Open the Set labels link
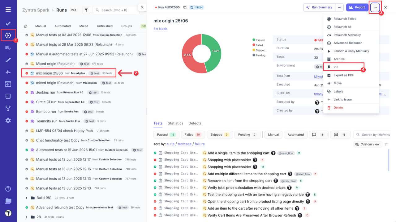Viewport: 396px width, 222px height. [x=160, y=29]
